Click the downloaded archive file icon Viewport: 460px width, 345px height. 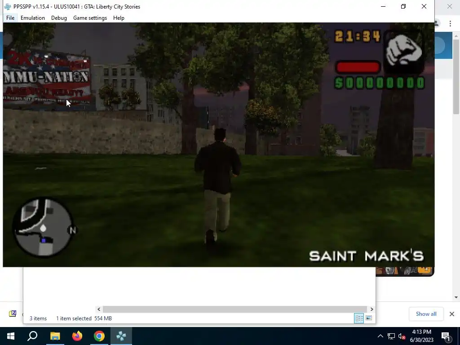pos(13,314)
